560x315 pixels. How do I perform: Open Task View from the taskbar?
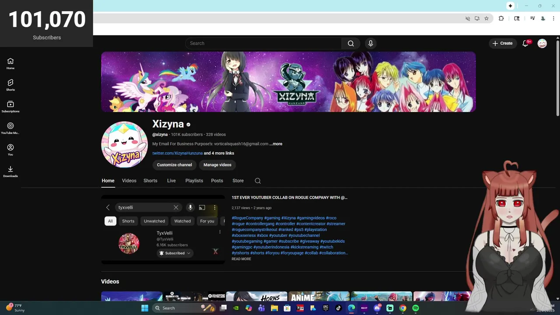click(223, 308)
